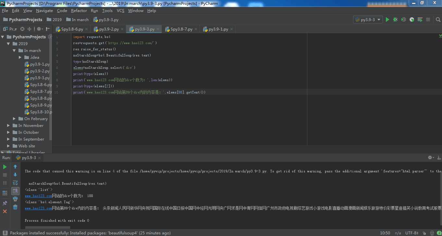442x236 pixels.
Task: Open py3.9-3 run configuration dropdown
Action: pos(368,19)
